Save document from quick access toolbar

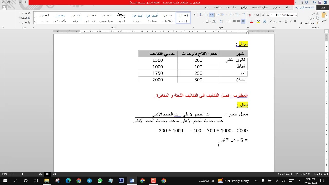pyautogui.click(x=320, y=2)
